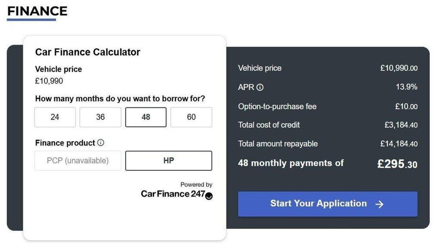Click the CarFinance 247 smiley logo icon
Image resolution: width=439 pixels, height=246 pixels.
pyautogui.click(x=209, y=196)
